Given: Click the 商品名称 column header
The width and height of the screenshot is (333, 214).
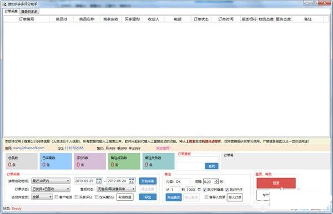Looking at the screenshot, I should click(87, 19).
